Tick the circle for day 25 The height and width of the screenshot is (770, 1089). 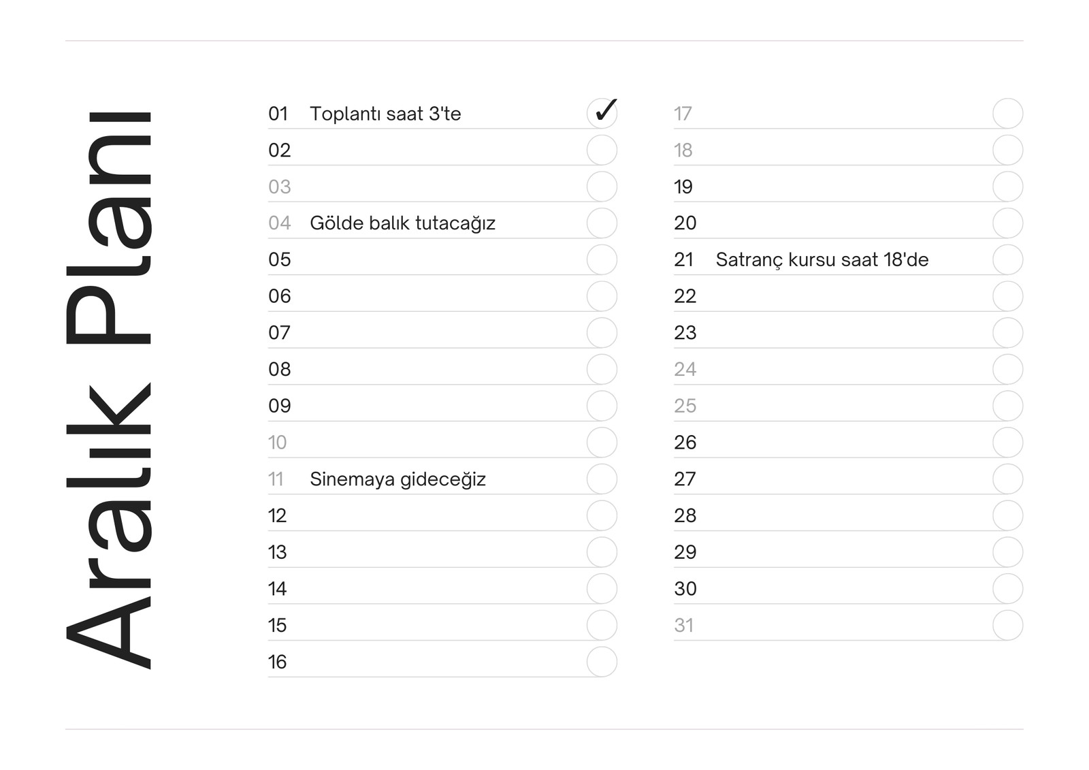coord(1007,406)
